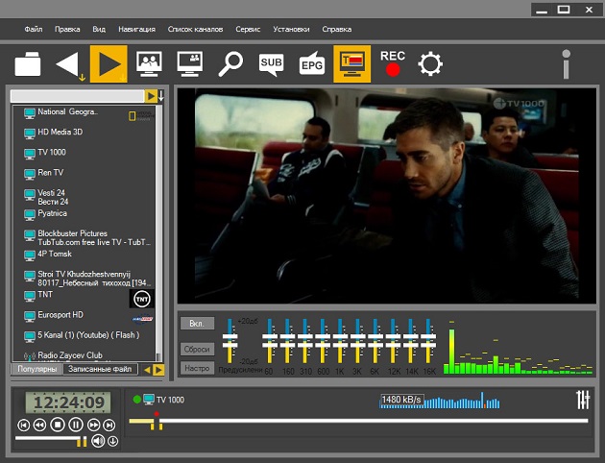Open the EPG program guide
Image resolution: width=605 pixels, height=463 pixels.
tap(312, 63)
